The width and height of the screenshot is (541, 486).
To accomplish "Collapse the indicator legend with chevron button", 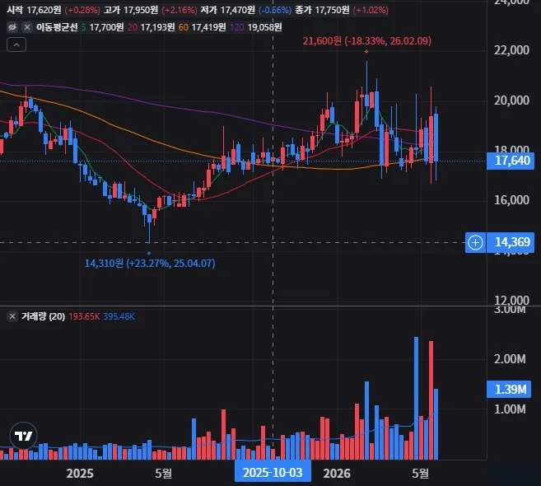I will 16,44.
